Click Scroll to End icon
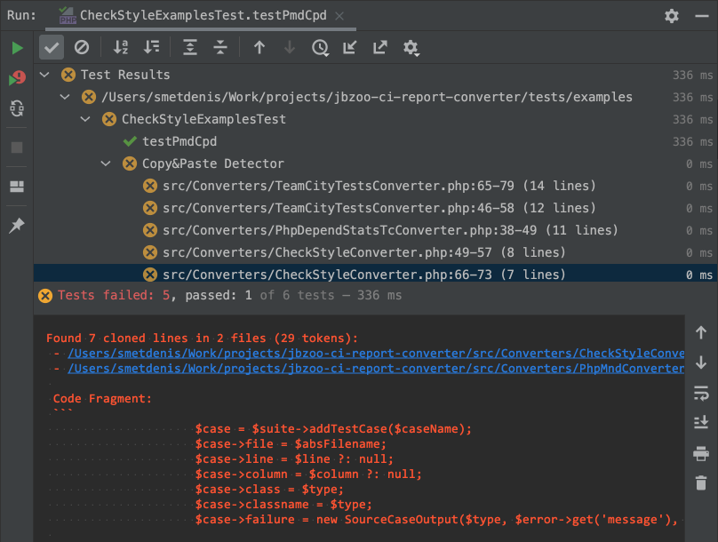The image size is (718, 542). click(x=700, y=423)
